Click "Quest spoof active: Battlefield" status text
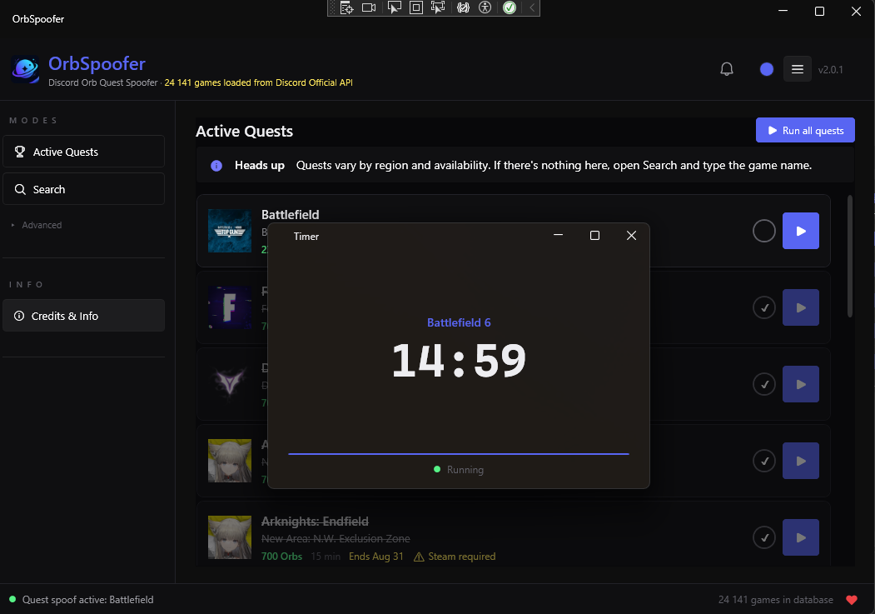 click(x=87, y=600)
